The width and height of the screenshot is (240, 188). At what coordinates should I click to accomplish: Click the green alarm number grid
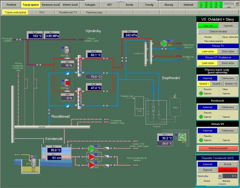point(211,5)
